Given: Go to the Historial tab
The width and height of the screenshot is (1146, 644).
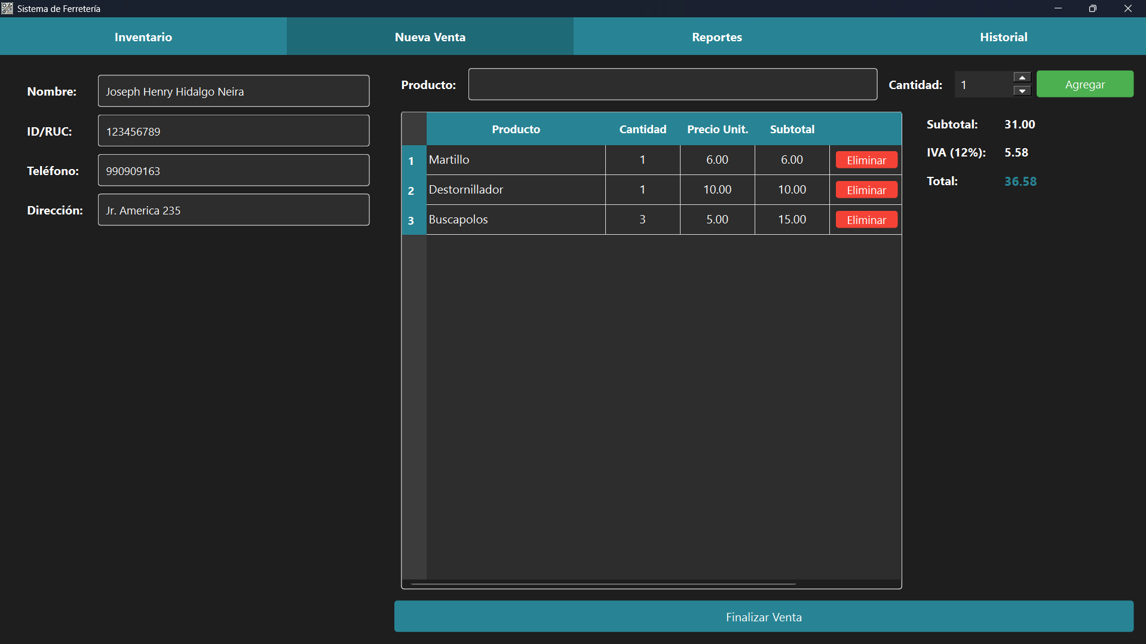Looking at the screenshot, I should [1003, 37].
